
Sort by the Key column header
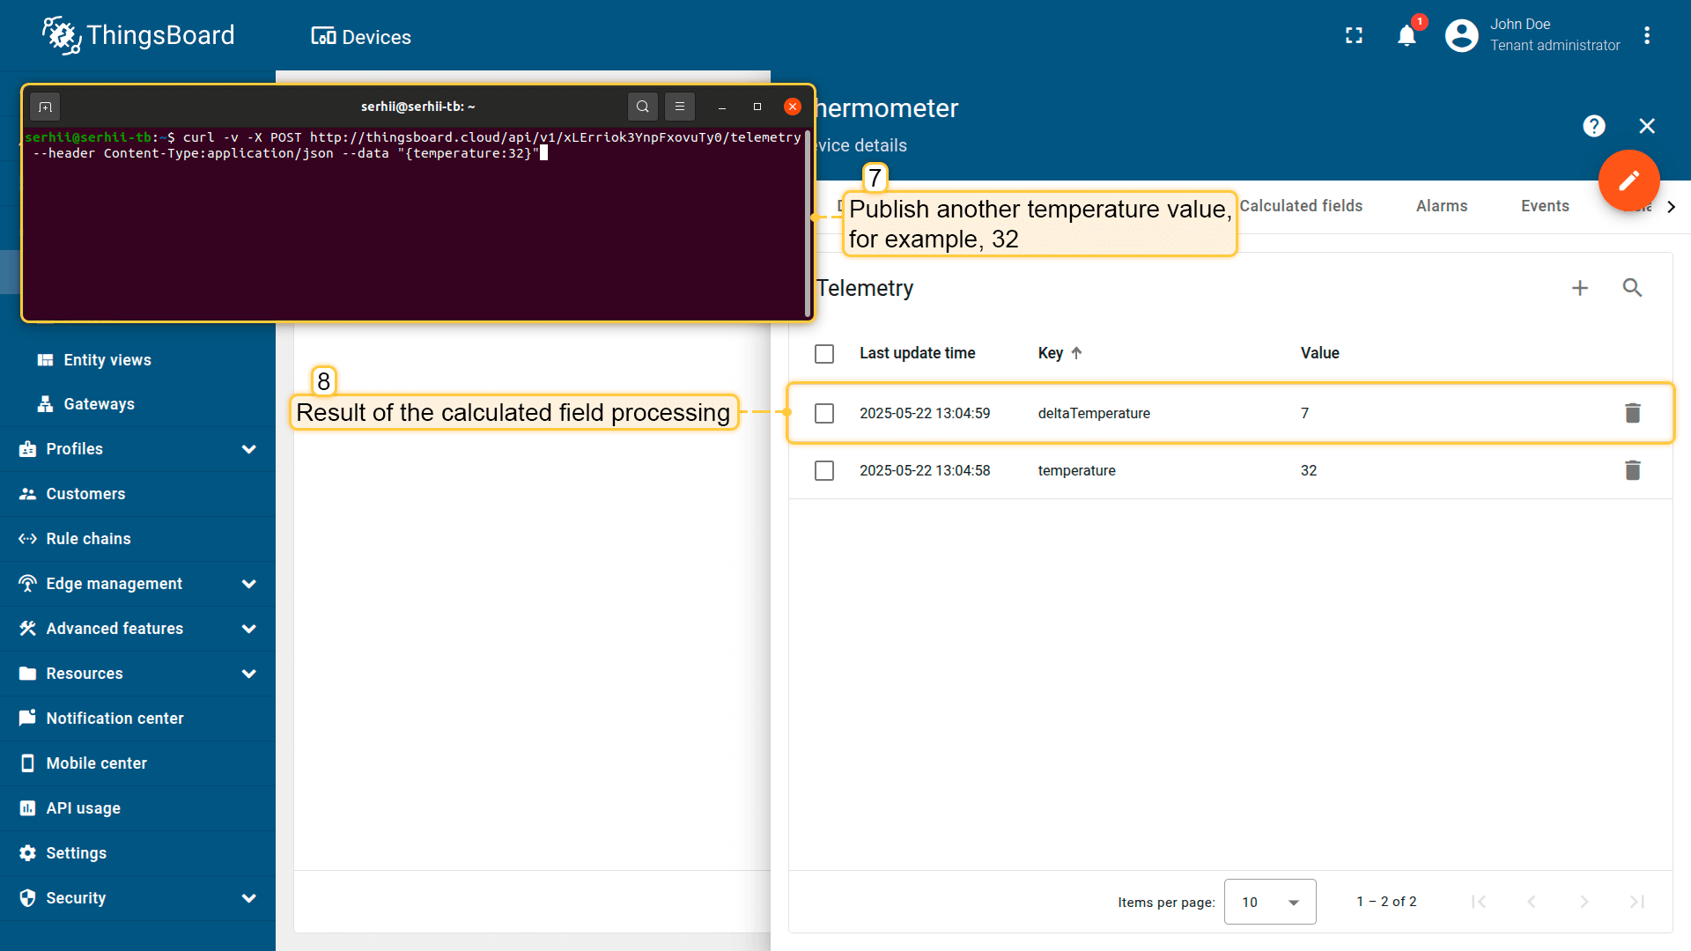(1051, 353)
